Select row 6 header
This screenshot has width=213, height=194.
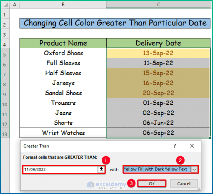point(5,63)
